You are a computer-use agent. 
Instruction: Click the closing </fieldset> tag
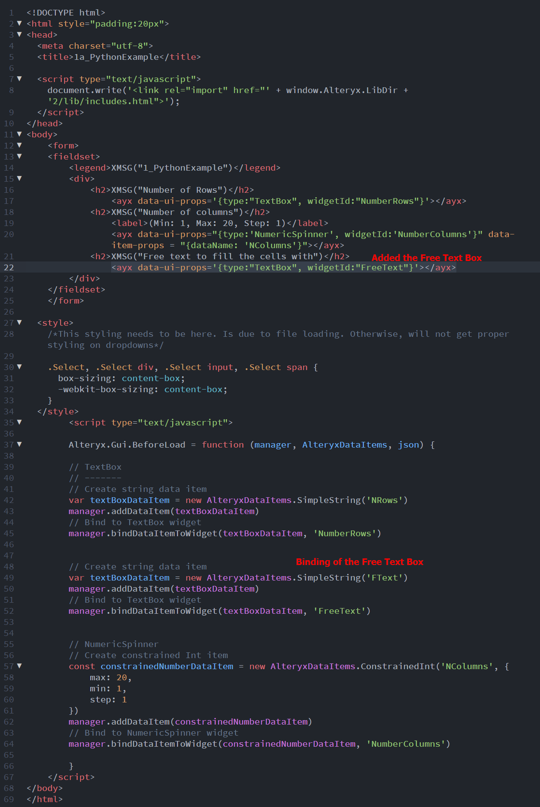(77, 289)
